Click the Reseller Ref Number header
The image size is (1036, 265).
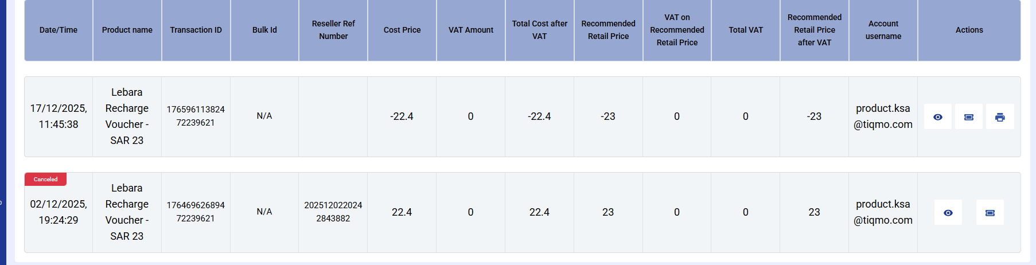click(x=333, y=30)
